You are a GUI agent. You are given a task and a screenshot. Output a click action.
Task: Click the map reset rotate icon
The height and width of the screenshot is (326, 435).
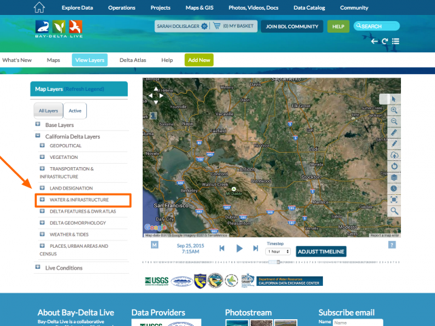tap(394, 166)
